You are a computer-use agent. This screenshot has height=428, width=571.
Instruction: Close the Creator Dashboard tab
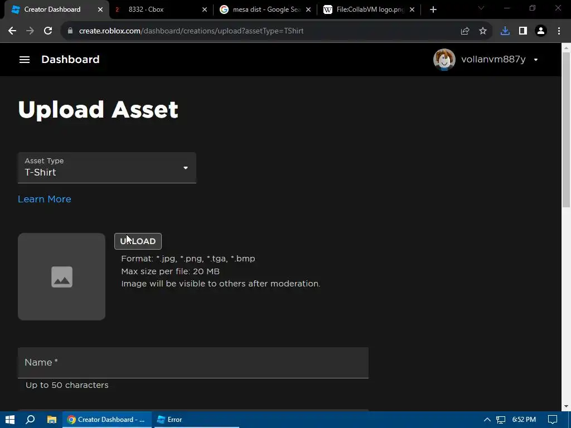click(100, 9)
